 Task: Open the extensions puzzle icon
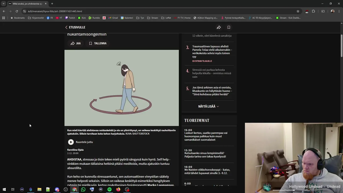coord(313,11)
